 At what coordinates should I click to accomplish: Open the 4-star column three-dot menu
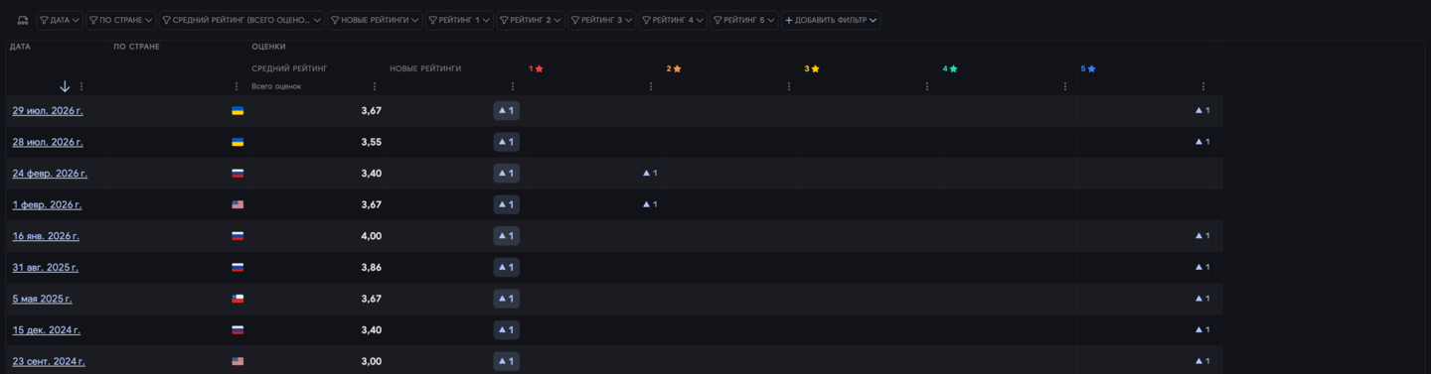[x=1065, y=86]
